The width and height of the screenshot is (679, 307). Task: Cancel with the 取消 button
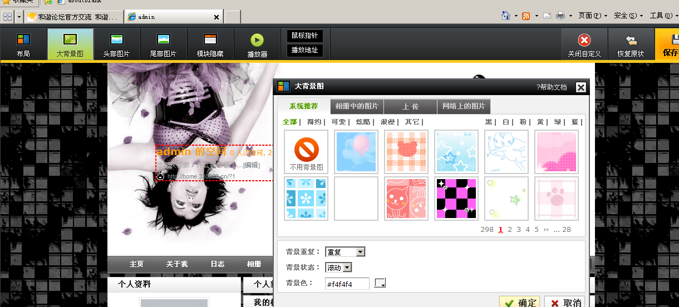point(564,303)
